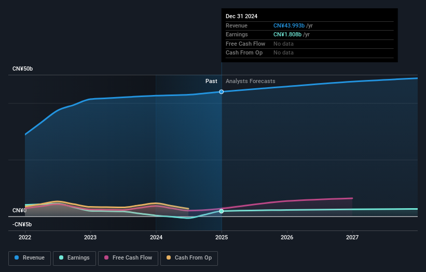Toggle the Free Cash Flow legend series
Viewport: 426px width, 272px height.
pos(128,258)
